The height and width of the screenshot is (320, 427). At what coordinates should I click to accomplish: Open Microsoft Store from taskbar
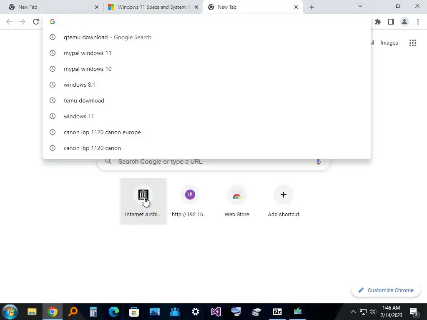coord(134,312)
